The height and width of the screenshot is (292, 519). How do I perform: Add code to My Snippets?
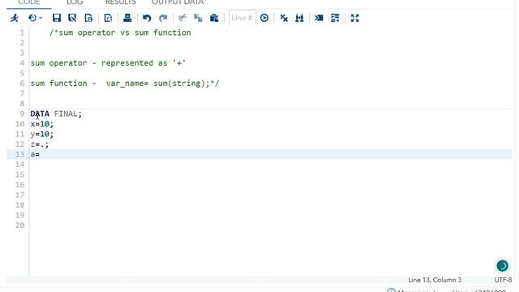[x=88, y=18]
